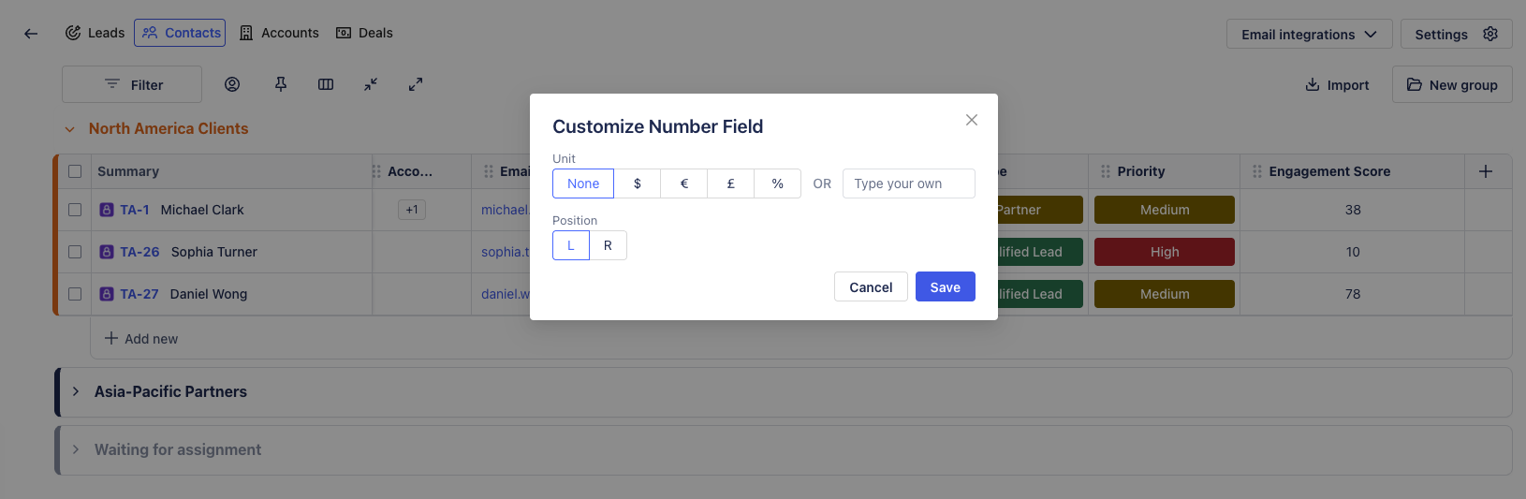
Task: Open the user assignee filter icon
Action: coord(232,84)
